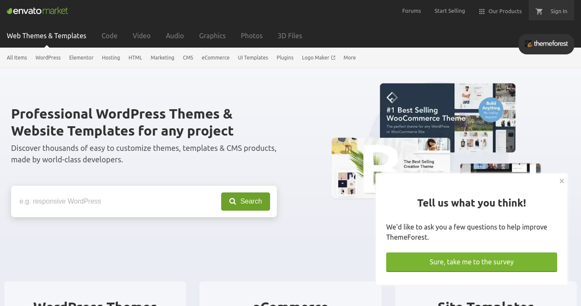Open Logo Maker external link

coord(319,58)
